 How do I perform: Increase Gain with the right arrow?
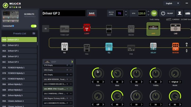click(x=103, y=82)
